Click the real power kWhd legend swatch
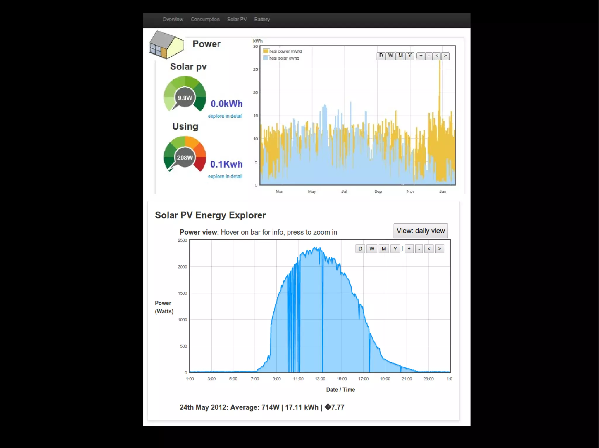599x448 pixels. click(x=266, y=51)
